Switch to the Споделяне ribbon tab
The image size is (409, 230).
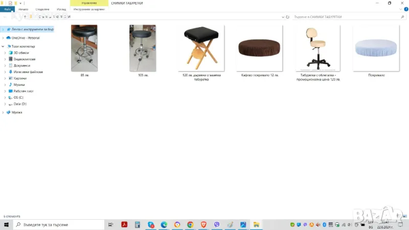click(42, 9)
